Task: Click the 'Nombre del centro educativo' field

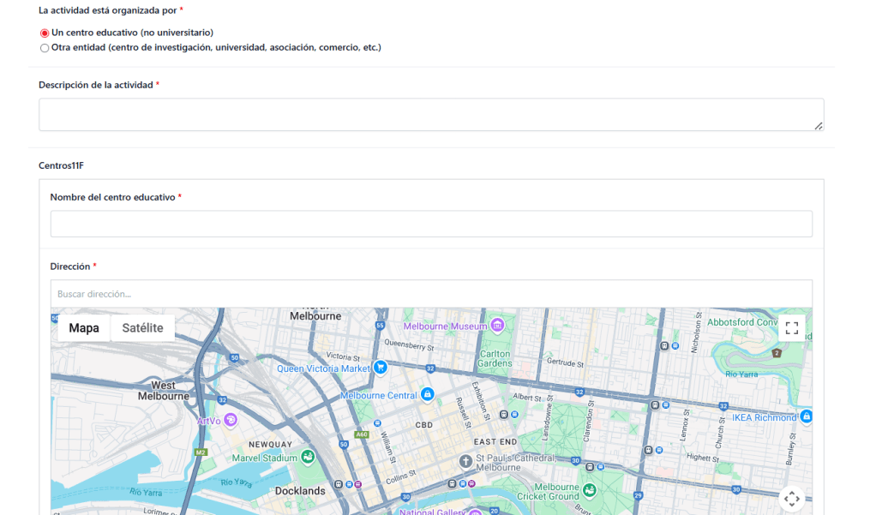Action: (x=430, y=224)
